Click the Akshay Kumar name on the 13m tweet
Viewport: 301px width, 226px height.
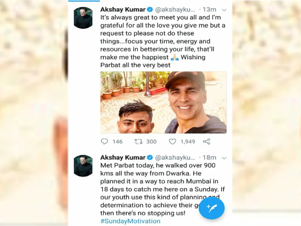coord(123,9)
